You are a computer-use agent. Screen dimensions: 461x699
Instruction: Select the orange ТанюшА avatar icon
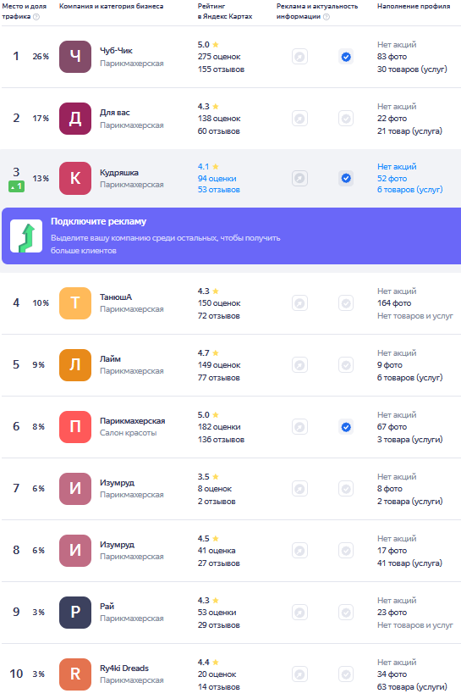point(75,303)
